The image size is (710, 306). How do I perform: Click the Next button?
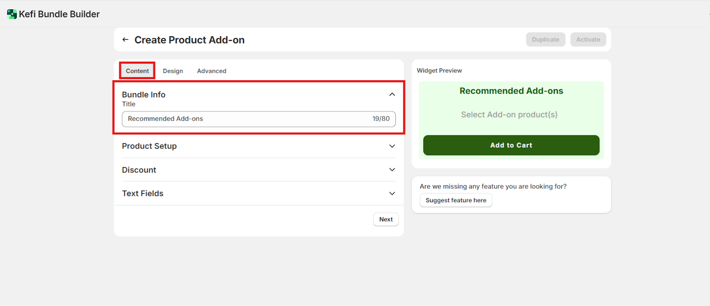[386, 220]
